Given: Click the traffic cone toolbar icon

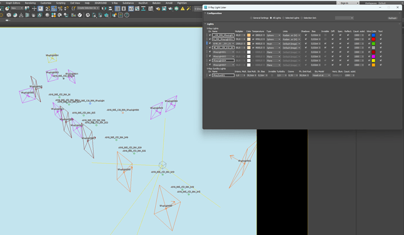Looking at the screenshot, I should 114,15.
